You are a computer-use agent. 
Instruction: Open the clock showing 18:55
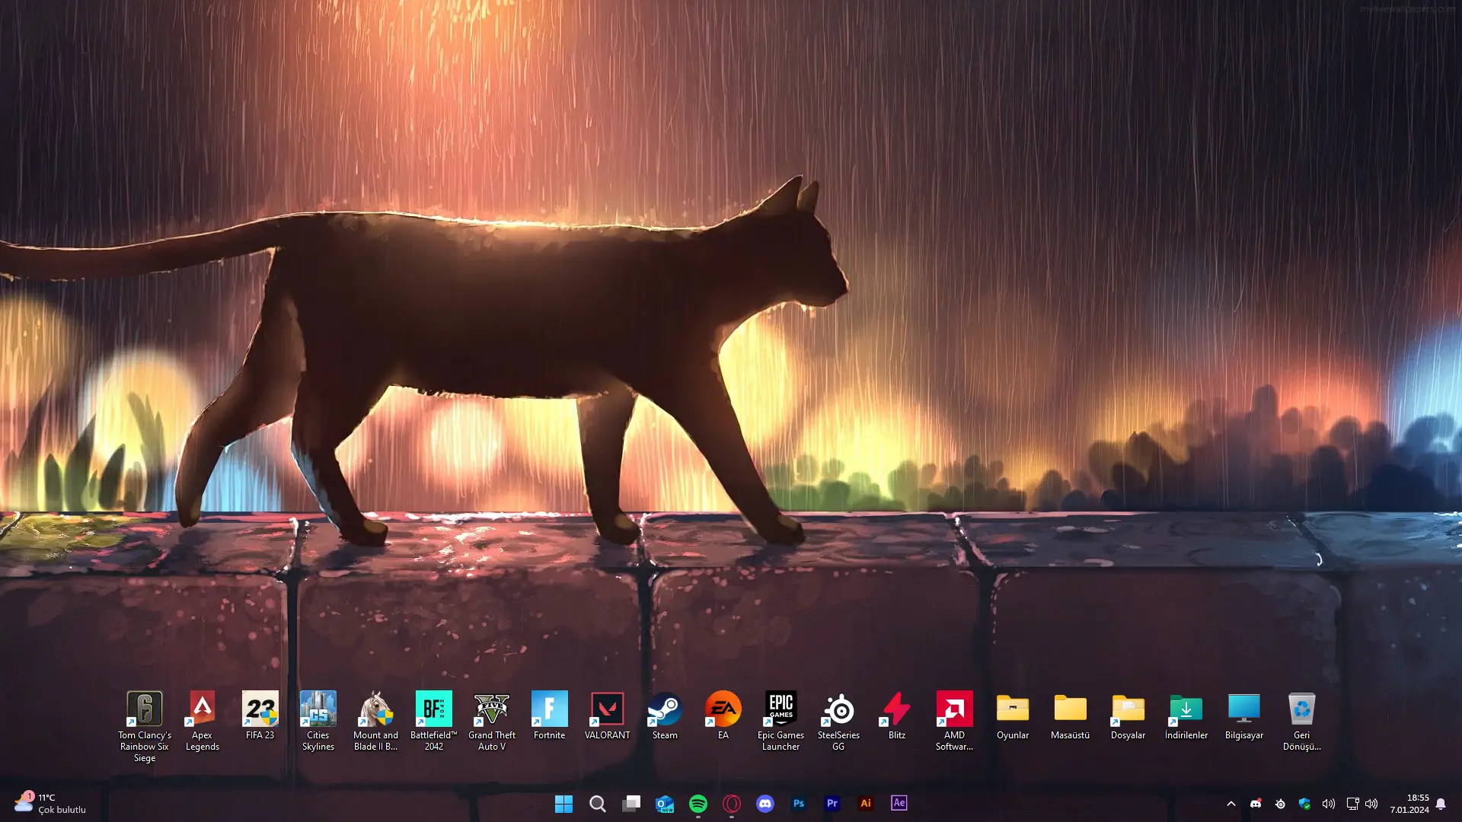point(1409,804)
